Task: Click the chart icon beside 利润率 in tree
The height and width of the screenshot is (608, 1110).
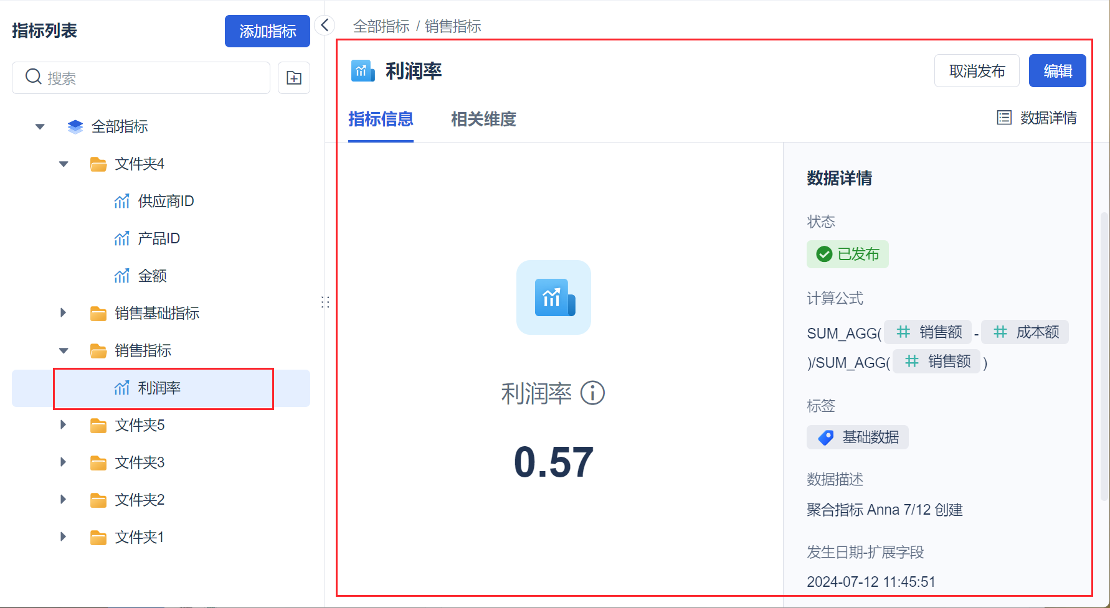Action: pos(122,388)
